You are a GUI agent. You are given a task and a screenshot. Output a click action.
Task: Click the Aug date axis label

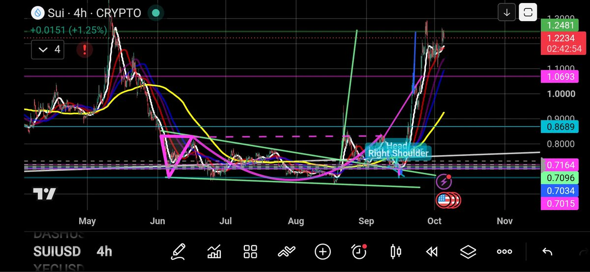click(x=296, y=221)
